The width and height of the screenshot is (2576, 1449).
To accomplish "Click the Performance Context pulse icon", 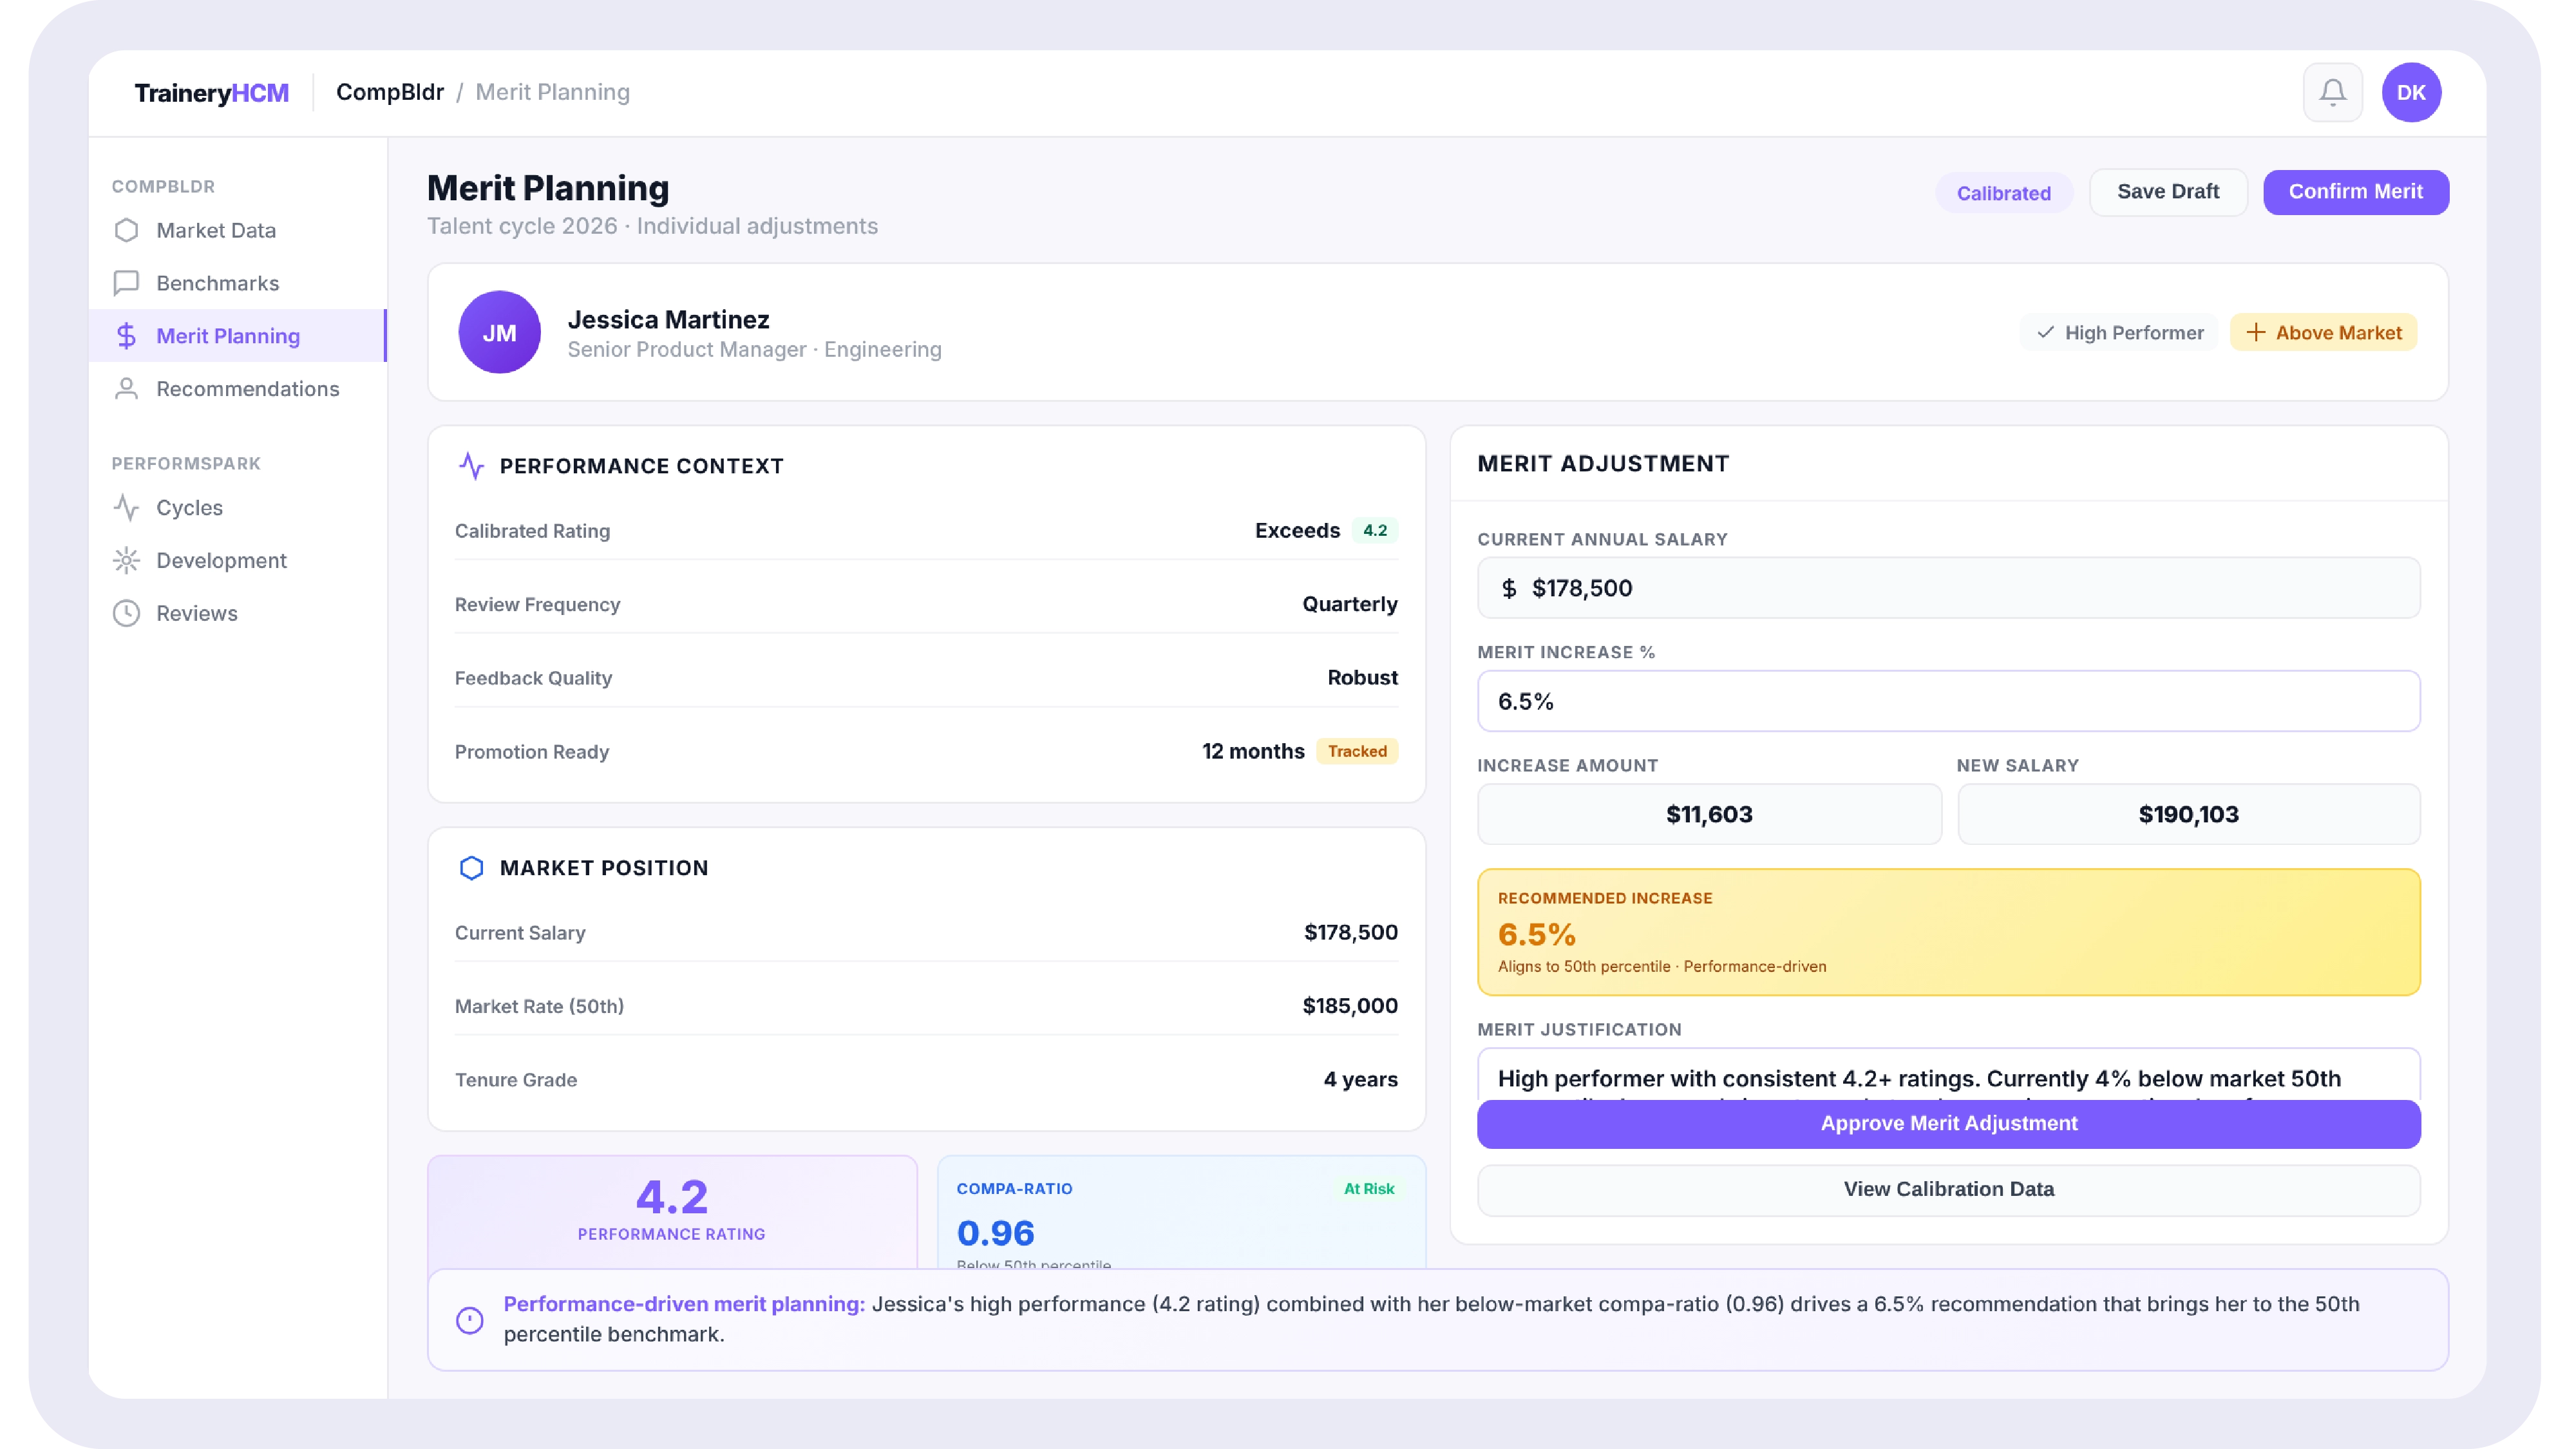I will click(x=471, y=466).
